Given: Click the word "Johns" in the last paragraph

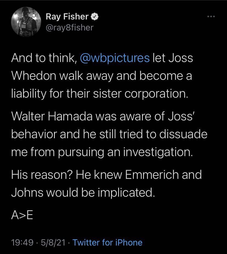Looking at the screenshot, I should [27, 192].
